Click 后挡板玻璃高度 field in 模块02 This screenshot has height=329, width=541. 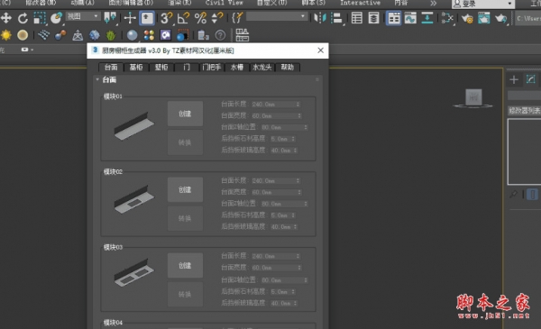tap(284, 227)
